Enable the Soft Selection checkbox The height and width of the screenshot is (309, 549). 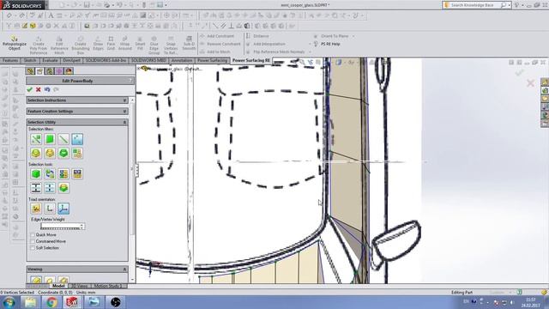point(33,248)
